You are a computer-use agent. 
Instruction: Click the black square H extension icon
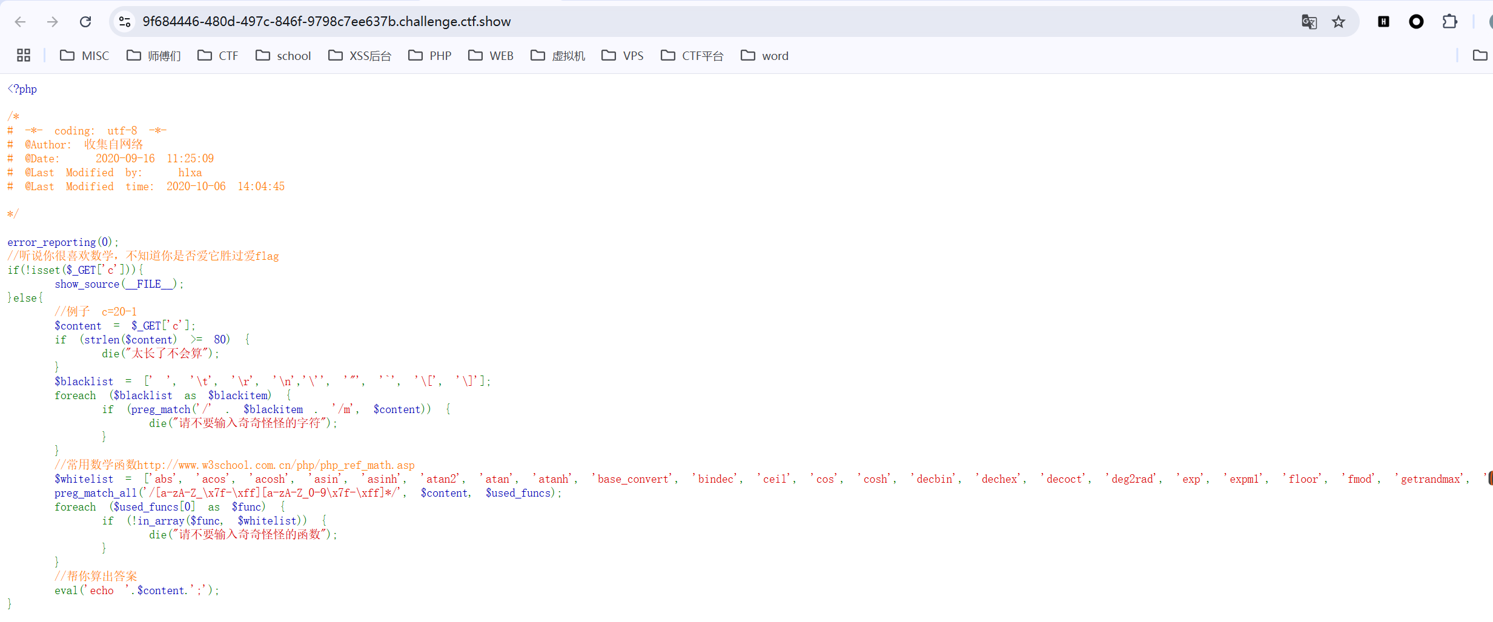tap(1383, 22)
